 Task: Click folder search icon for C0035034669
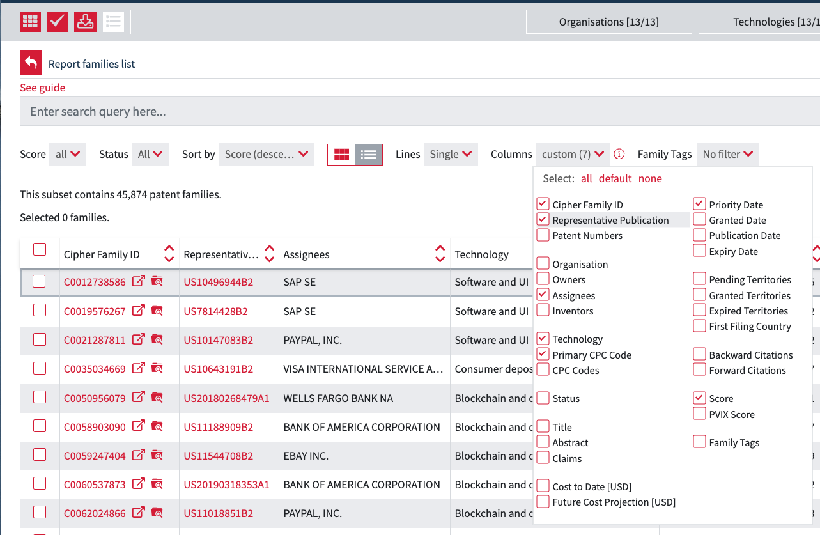tap(157, 368)
